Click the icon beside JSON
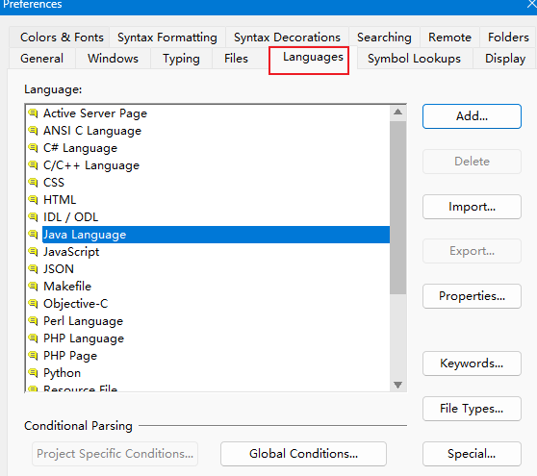537x476 pixels. tap(33, 269)
